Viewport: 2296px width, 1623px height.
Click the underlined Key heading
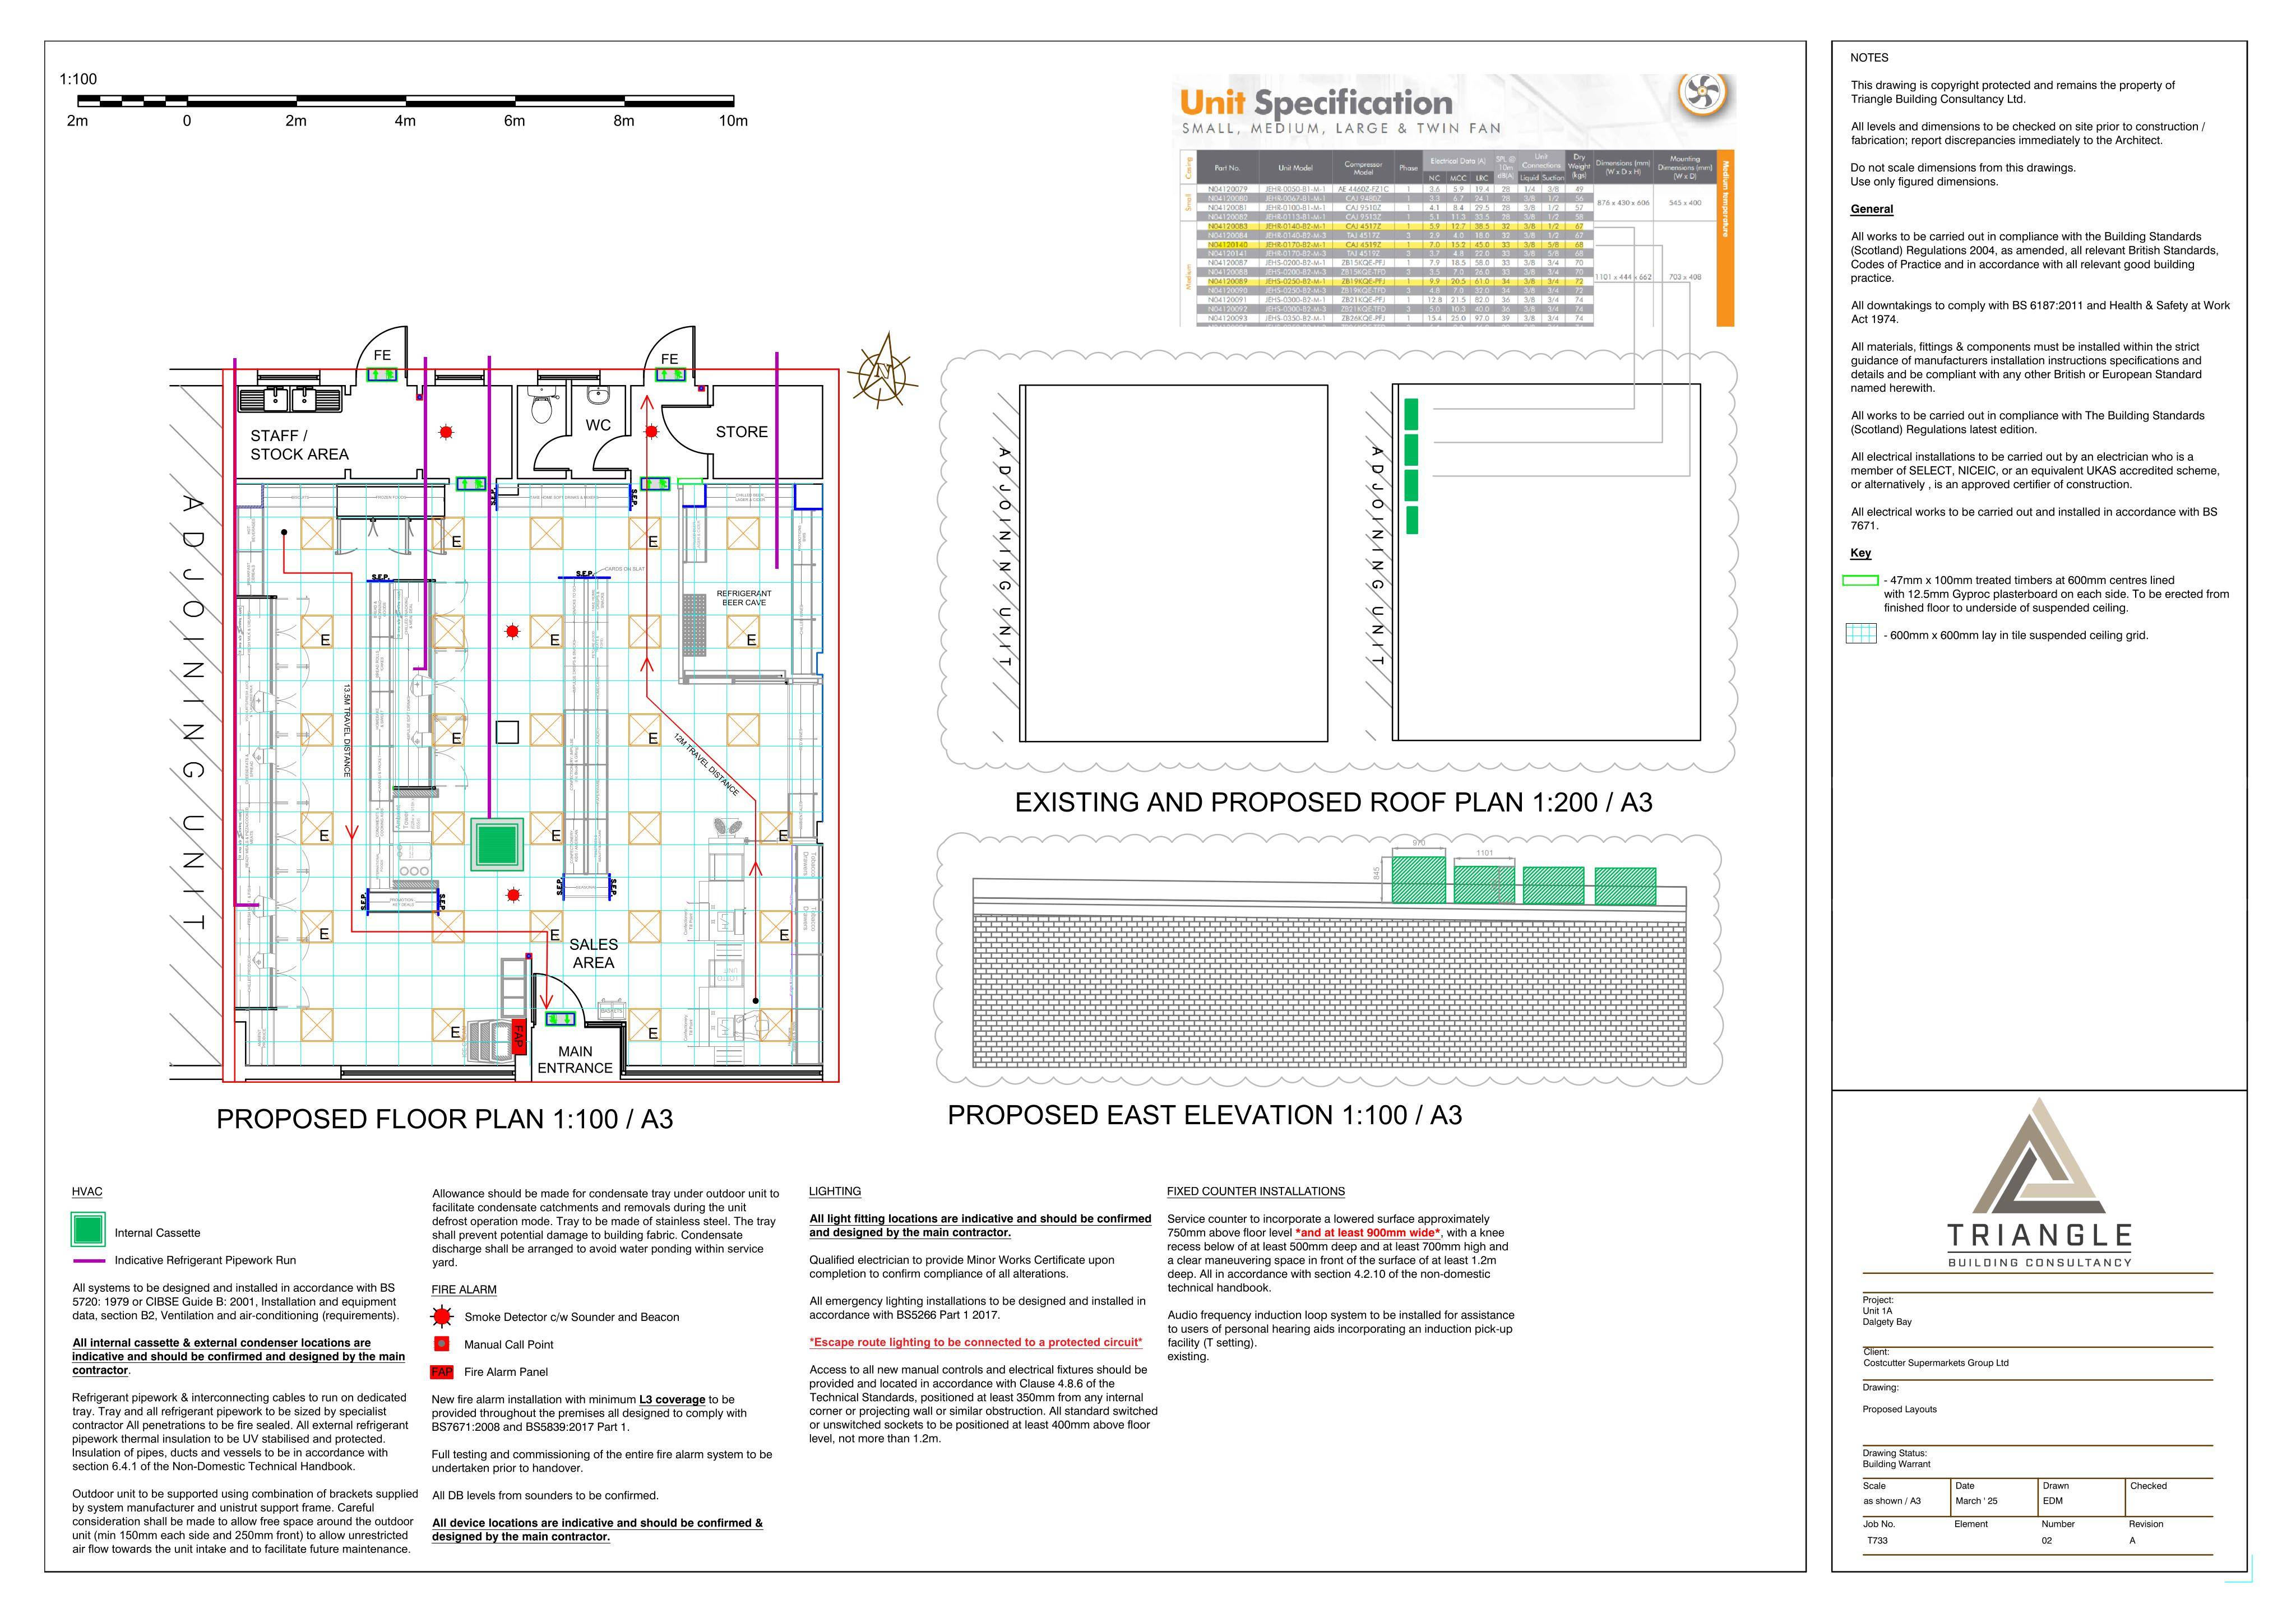point(1861,553)
